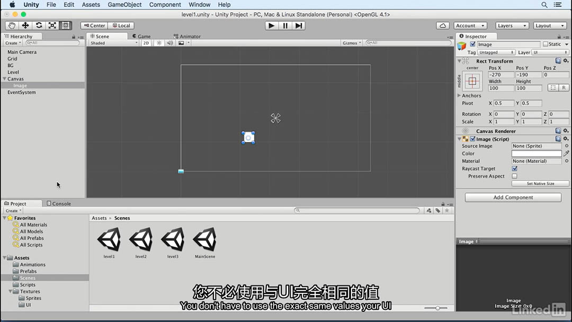Click the Add Component button
Image resolution: width=572 pixels, height=322 pixels.
point(513,198)
